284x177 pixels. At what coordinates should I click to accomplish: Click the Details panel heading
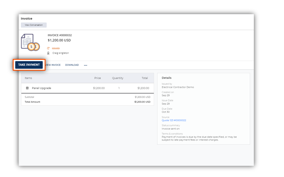167,78
